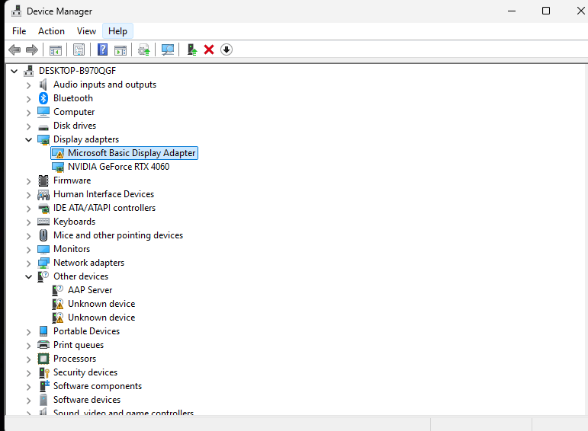Screen dimensions: 588x431
Task: Select the Network adapters label
Action: [x=88, y=263]
